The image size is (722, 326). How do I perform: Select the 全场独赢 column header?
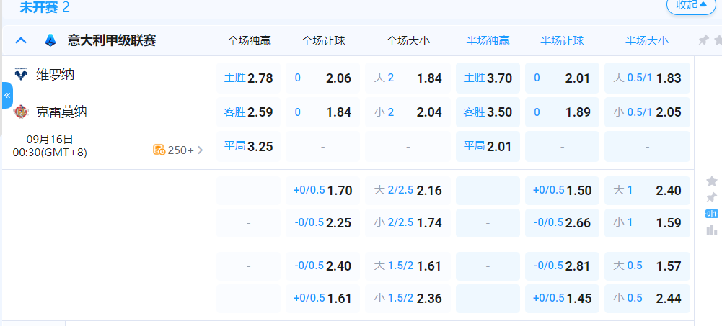click(x=249, y=41)
